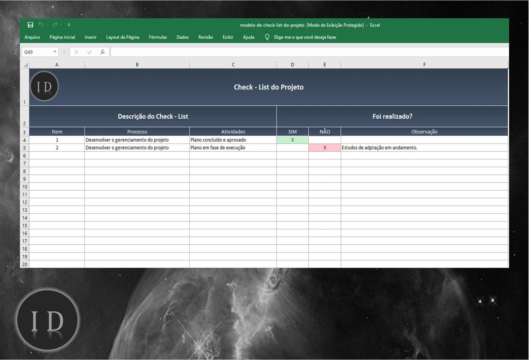Click the 'Processo' column heading cell
529x360 pixels.
[137, 132]
